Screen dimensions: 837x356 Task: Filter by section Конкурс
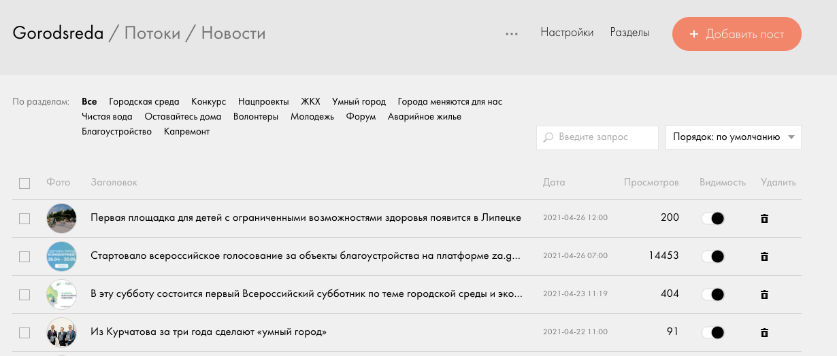pos(208,102)
